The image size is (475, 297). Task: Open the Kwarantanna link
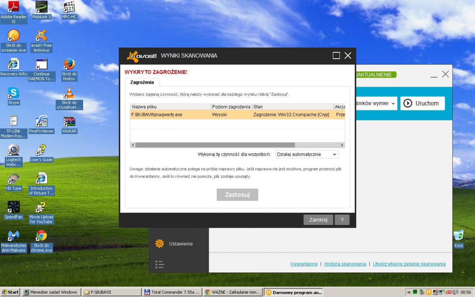304,264
